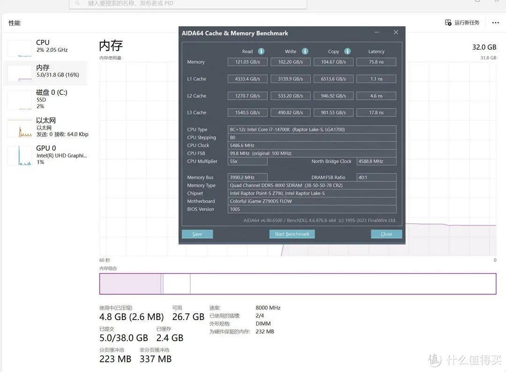
Task: Click the Save button in AIDA64
Action: tap(197, 234)
